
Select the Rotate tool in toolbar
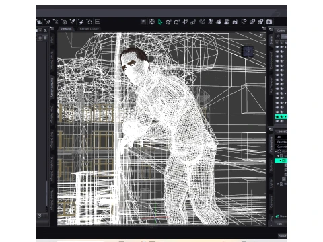pyautogui.click(x=176, y=22)
